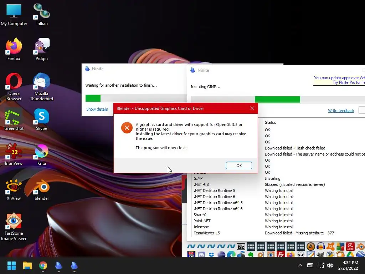This screenshot has height=274, width=365.
Task: Open the clock showing 4:32 PM
Action: 348,265
